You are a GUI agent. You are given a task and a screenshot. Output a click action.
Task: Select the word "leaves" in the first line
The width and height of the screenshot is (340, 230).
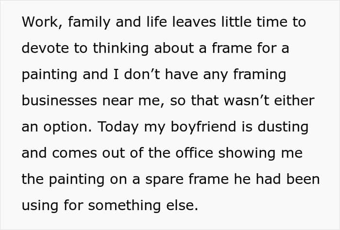click(194, 22)
